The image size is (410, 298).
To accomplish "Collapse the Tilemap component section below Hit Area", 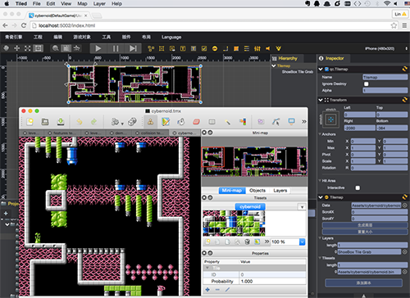I will [x=321, y=197].
